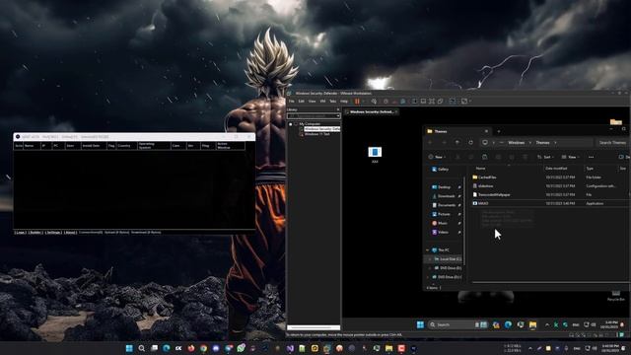Click the orange pause VM button in VMware toolbar
This screenshot has width=631, height=355.
(357, 102)
